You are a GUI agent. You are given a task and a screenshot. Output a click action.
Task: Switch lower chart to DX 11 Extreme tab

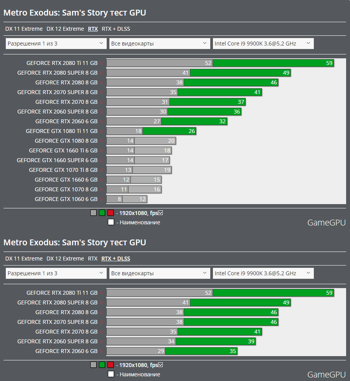pos(24,259)
